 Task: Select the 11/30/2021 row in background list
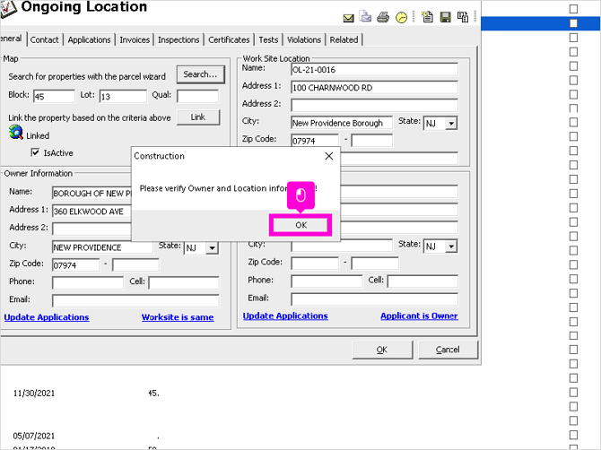pyautogui.click(x=34, y=394)
